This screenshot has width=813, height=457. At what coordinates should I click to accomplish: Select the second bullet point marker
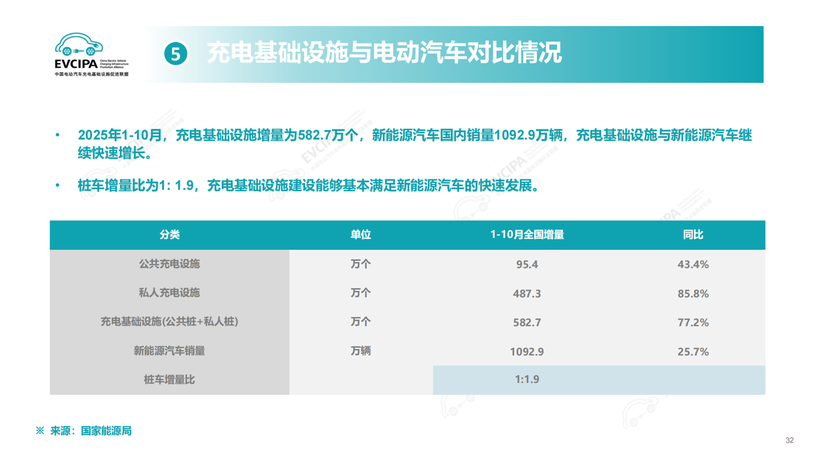(x=58, y=183)
